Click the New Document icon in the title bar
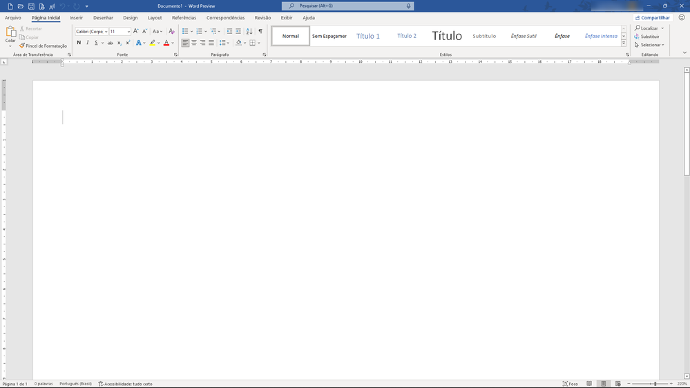 point(10,6)
